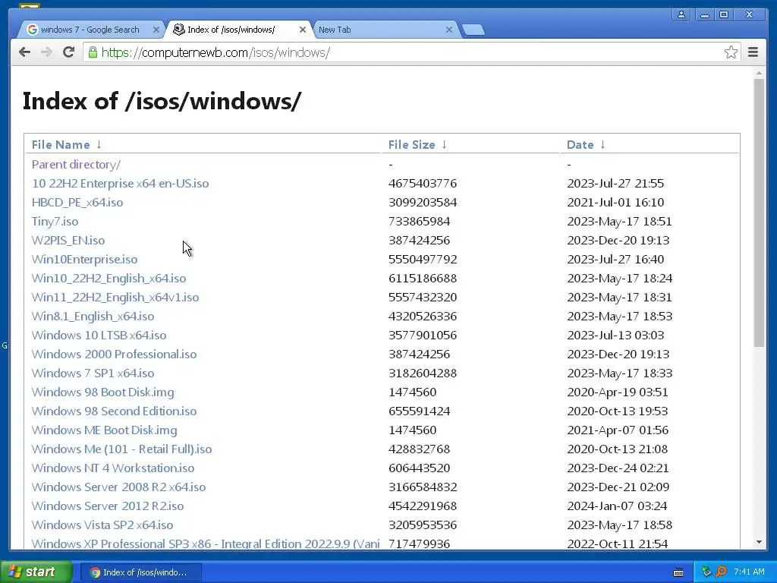Download Windows 7 SP1 x64.iso
This screenshot has height=583, width=777.
coord(93,373)
